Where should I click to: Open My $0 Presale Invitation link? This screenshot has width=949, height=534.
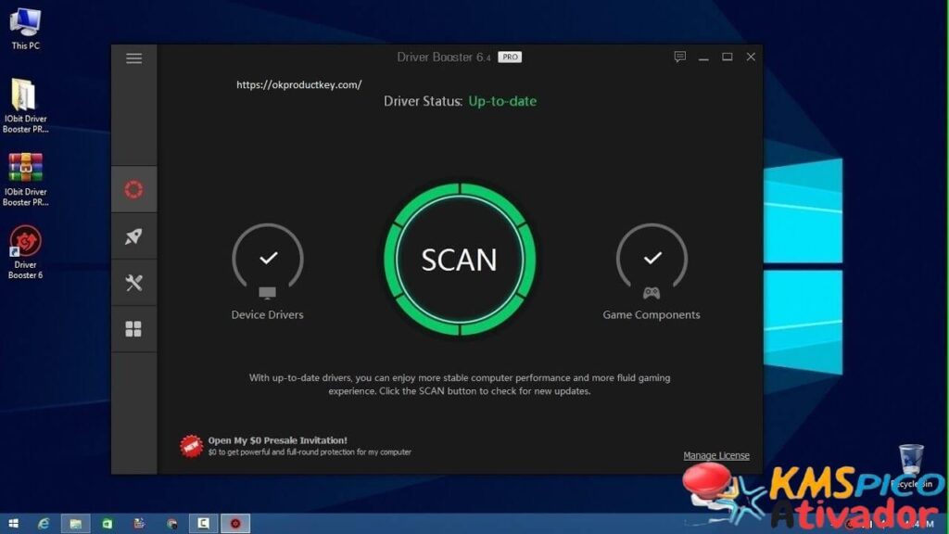(278, 440)
